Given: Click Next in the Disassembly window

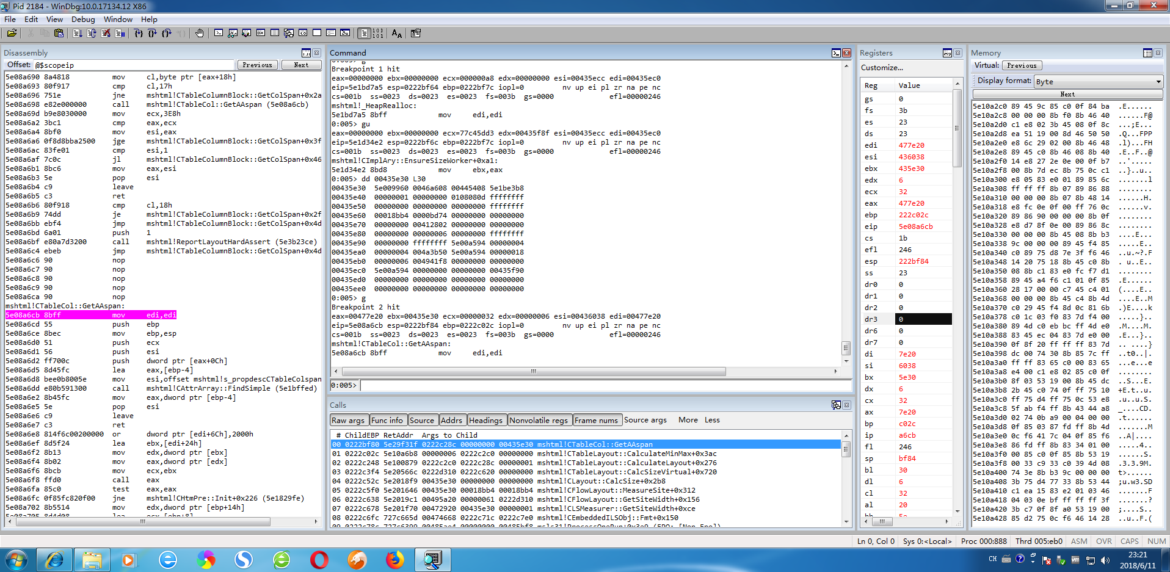Looking at the screenshot, I should click(x=301, y=65).
